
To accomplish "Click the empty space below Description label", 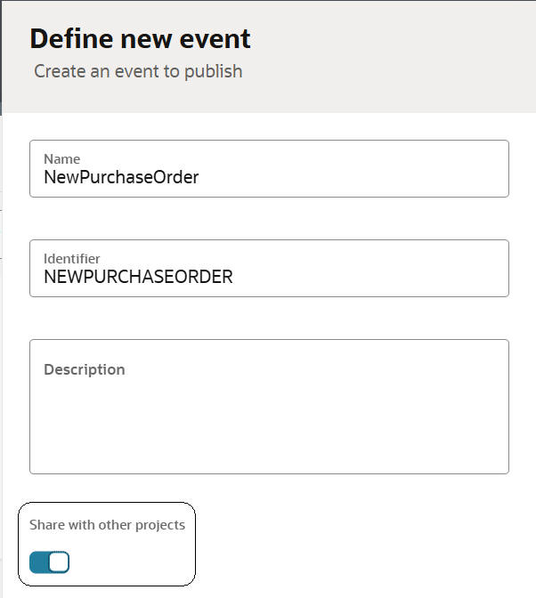I will 267,427.
